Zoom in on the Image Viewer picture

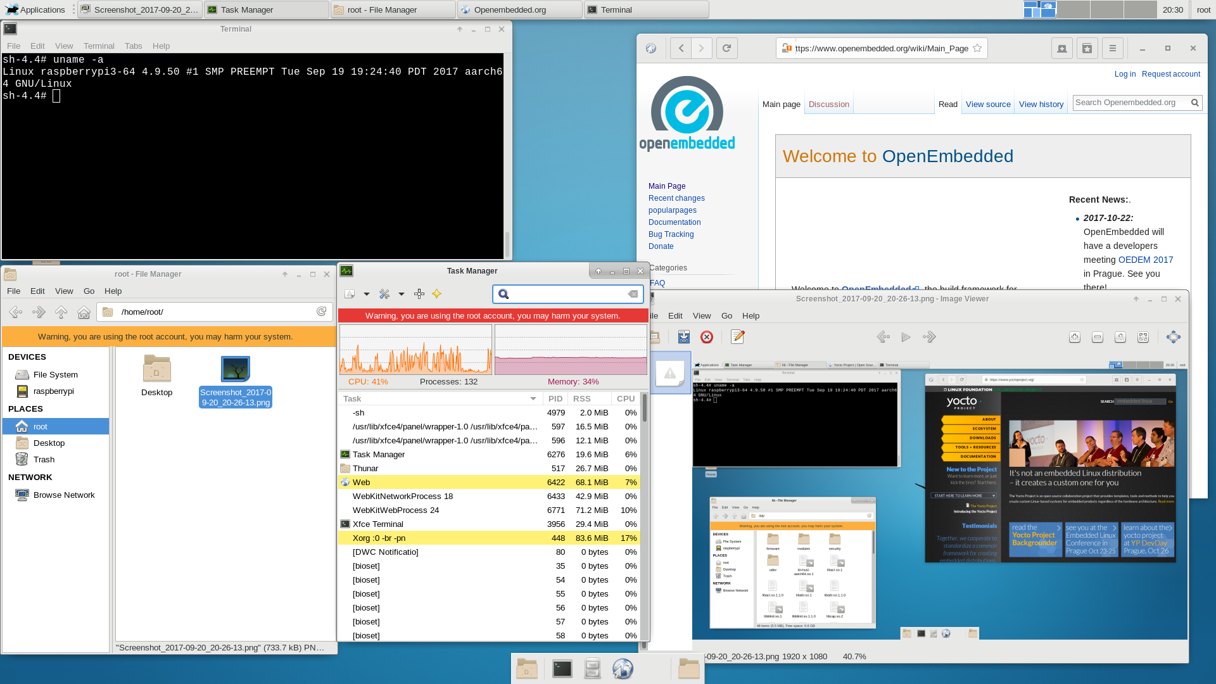[1075, 337]
